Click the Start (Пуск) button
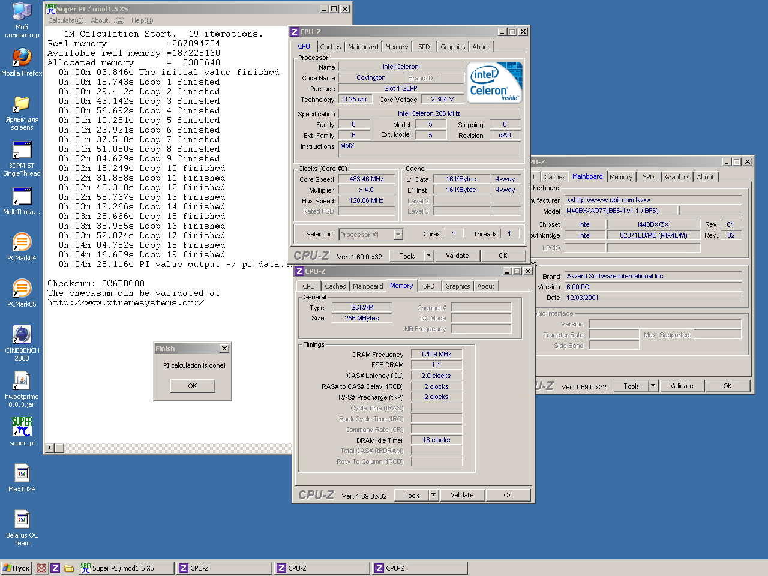The height and width of the screenshot is (576, 768). click(x=17, y=568)
